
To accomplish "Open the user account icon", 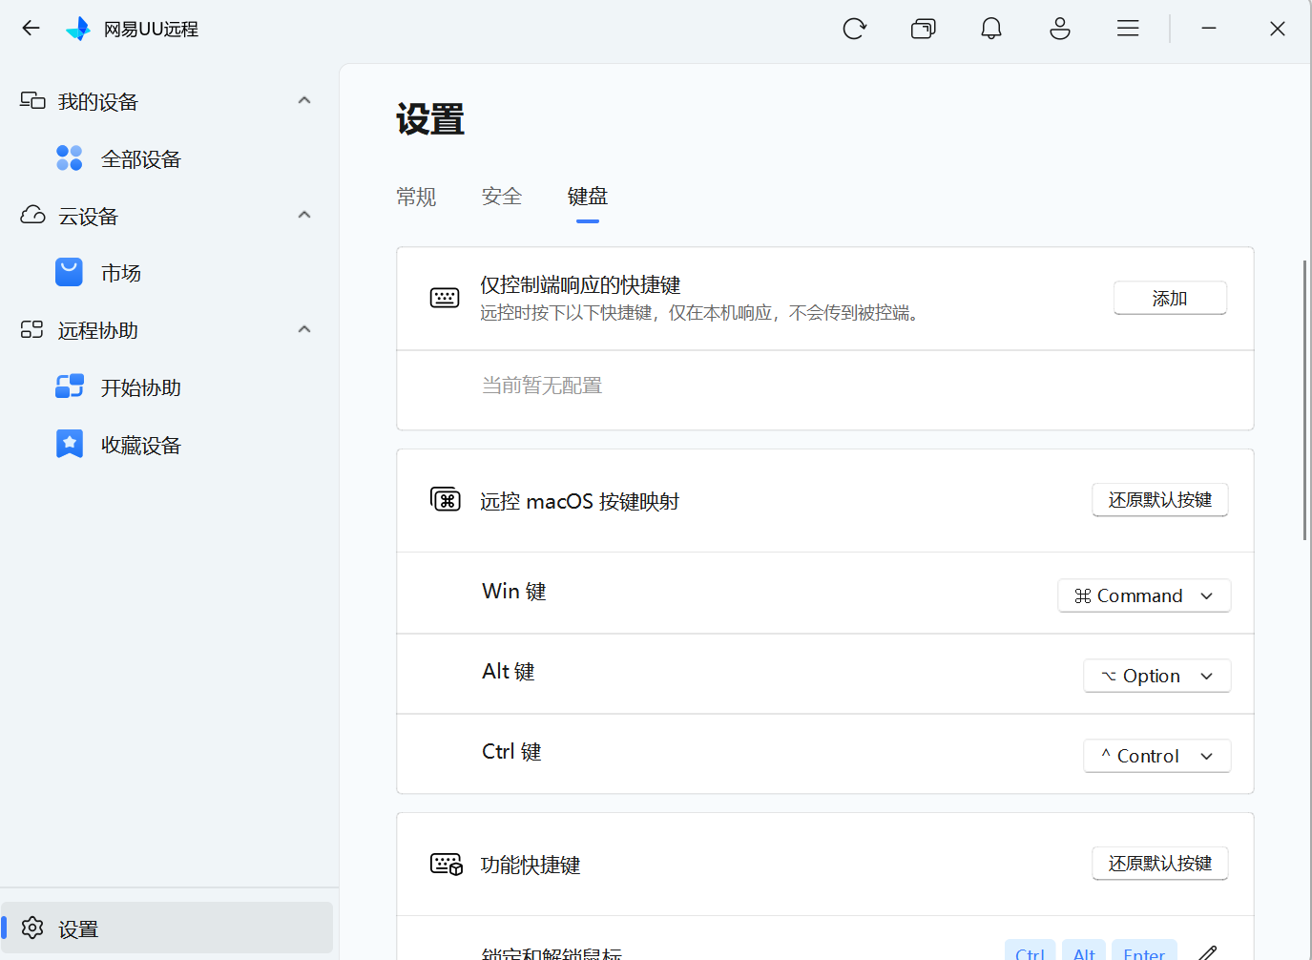I will point(1060,29).
